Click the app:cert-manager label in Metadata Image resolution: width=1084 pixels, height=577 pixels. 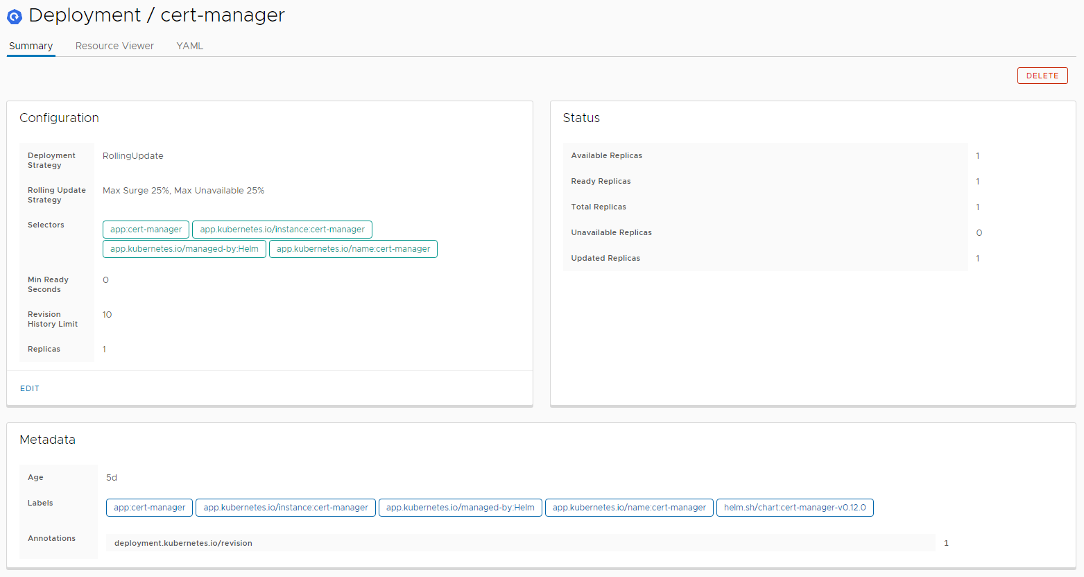click(x=149, y=508)
